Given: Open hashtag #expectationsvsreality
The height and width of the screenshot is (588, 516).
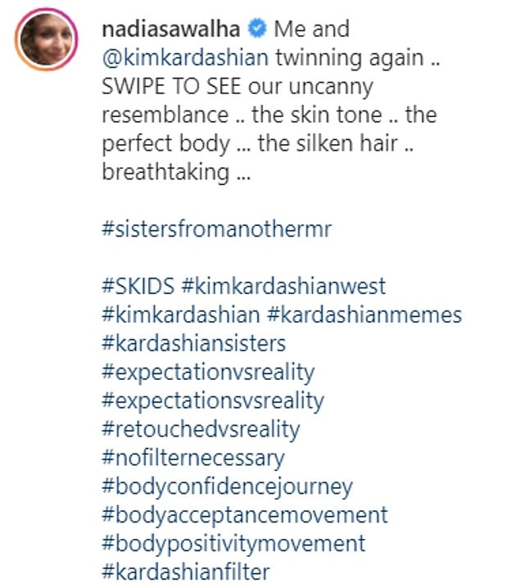Looking at the screenshot, I should pyautogui.click(x=213, y=401).
